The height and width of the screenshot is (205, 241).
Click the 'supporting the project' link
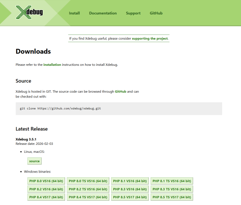(x=150, y=39)
